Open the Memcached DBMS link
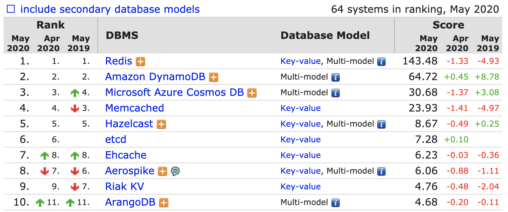The image size is (508, 212). click(x=134, y=108)
